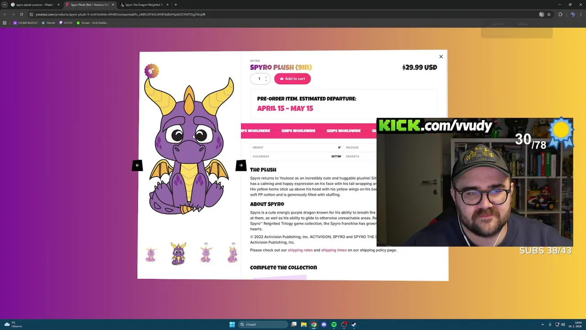The image size is (586, 330).
Task: Open Steam from the taskbar
Action: tap(354, 324)
